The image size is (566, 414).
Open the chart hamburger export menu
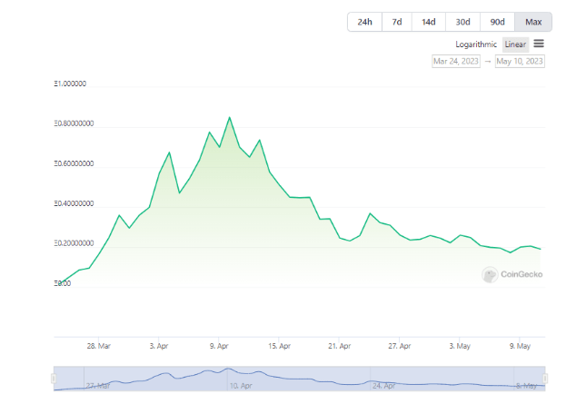pyautogui.click(x=539, y=44)
